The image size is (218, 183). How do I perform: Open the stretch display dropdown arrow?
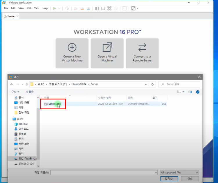click(138, 8)
